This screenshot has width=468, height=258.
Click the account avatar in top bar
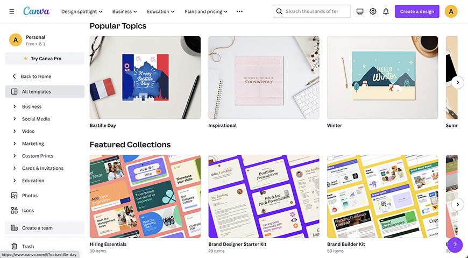tap(451, 11)
